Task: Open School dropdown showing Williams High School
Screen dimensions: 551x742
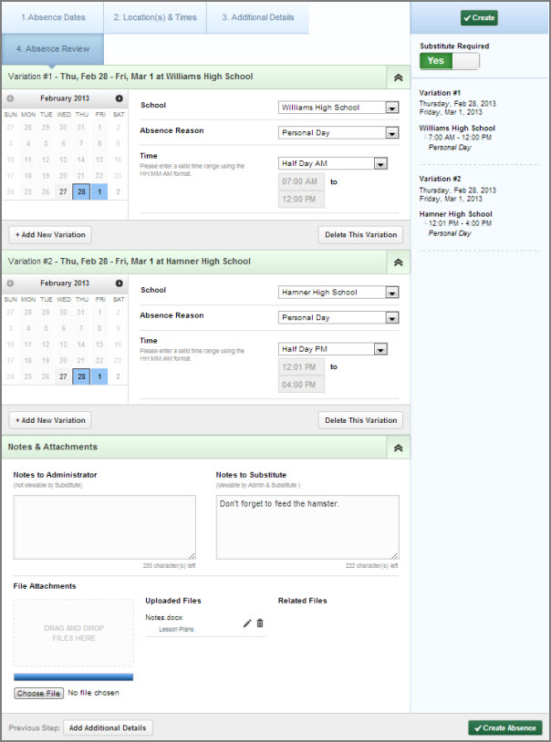Action: (338, 108)
